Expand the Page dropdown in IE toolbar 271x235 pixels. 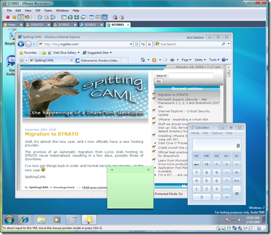click(x=186, y=60)
